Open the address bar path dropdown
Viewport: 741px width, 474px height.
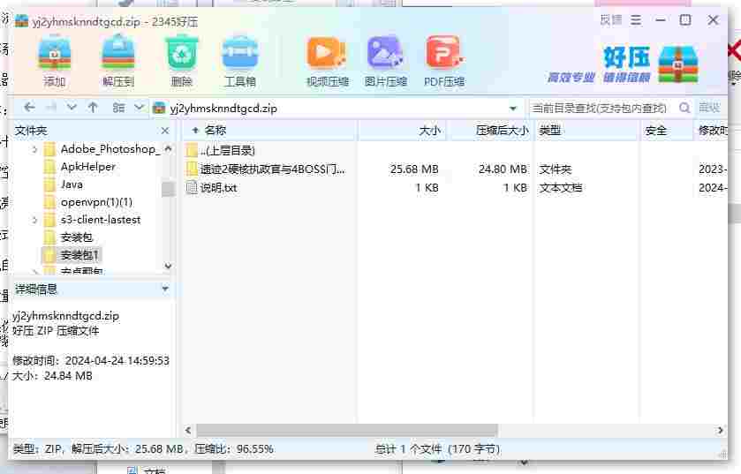pyautogui.click(x=513, y=109)
